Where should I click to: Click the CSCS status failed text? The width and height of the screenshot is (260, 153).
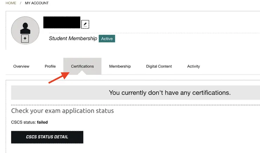30,122
